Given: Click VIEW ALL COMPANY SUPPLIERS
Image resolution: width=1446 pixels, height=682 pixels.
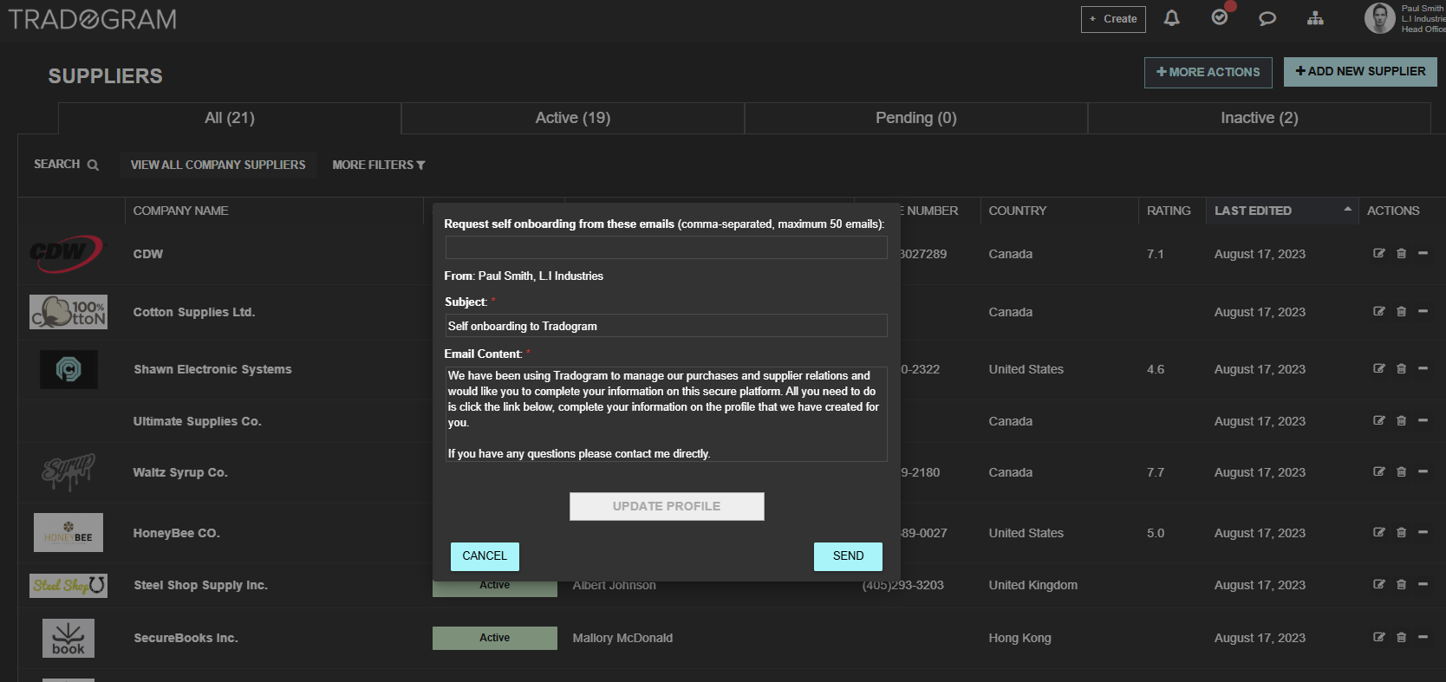Looking at the screenshot, I should click(218, 165).
